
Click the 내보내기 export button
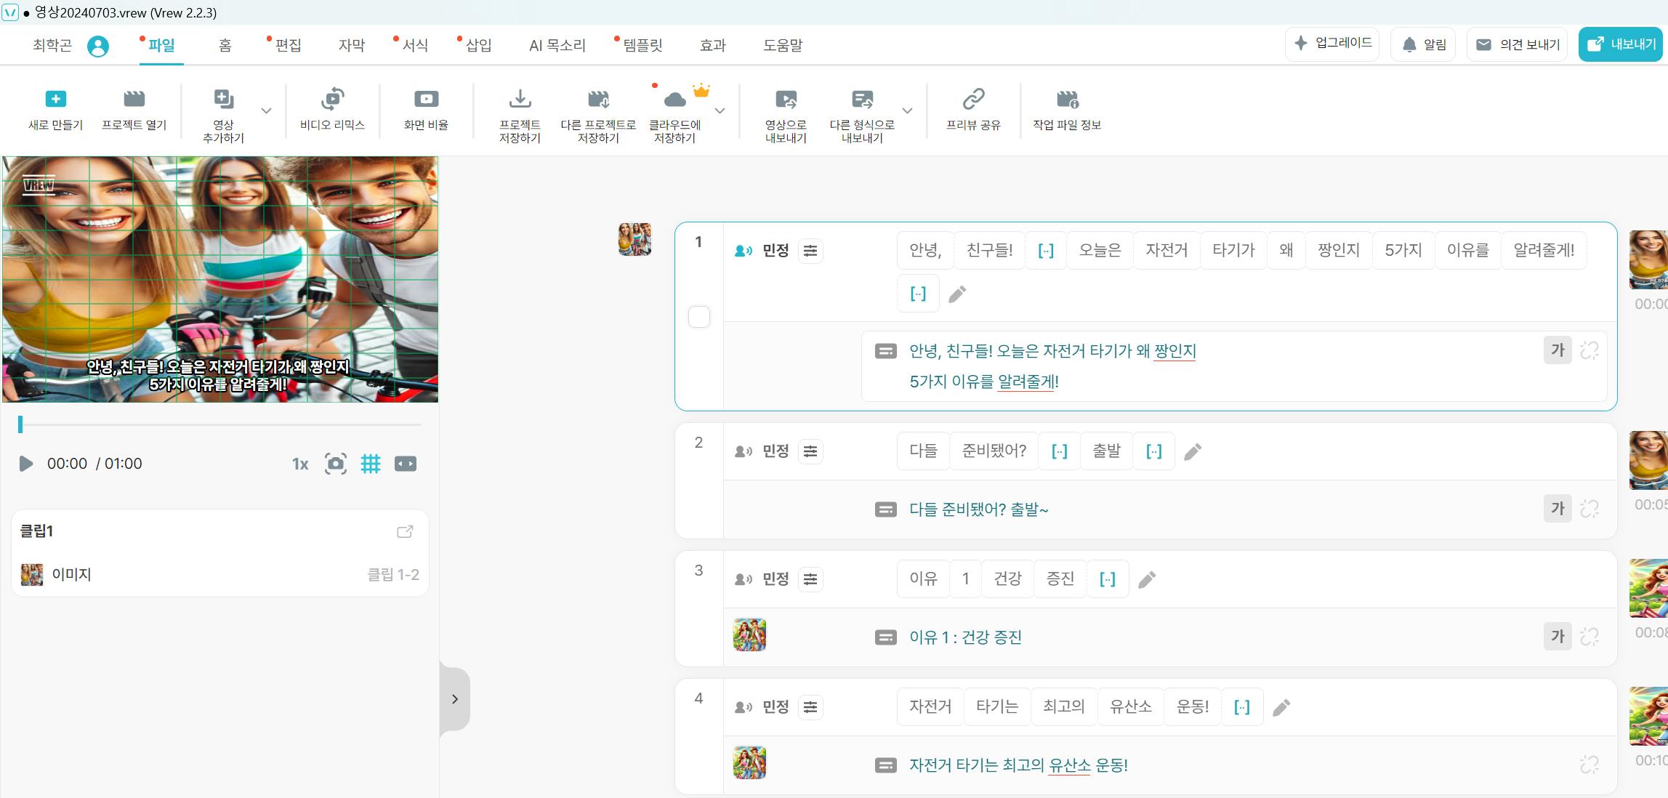[1621, 44]
